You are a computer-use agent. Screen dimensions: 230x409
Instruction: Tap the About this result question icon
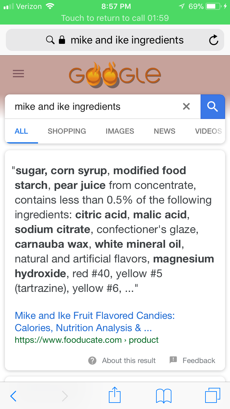pos(92,361)
